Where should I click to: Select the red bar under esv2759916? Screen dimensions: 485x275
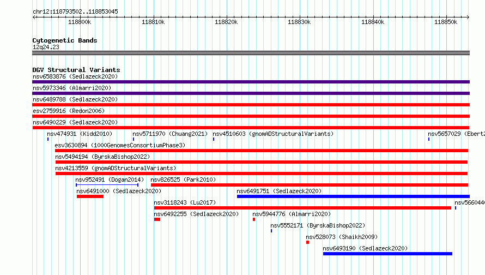pos(251,116)
